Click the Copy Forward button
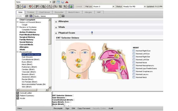Screen dimensions: 178x111 pos(84,108)
